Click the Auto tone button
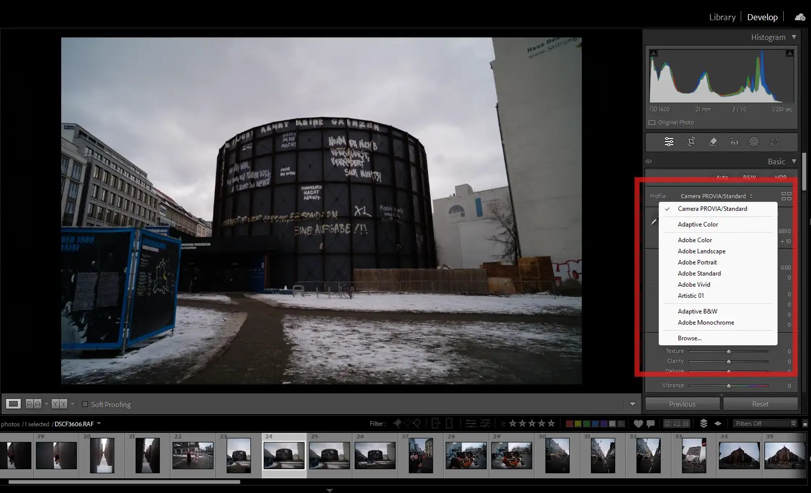Viewport: 811px width, 493px height. point(722,177)
